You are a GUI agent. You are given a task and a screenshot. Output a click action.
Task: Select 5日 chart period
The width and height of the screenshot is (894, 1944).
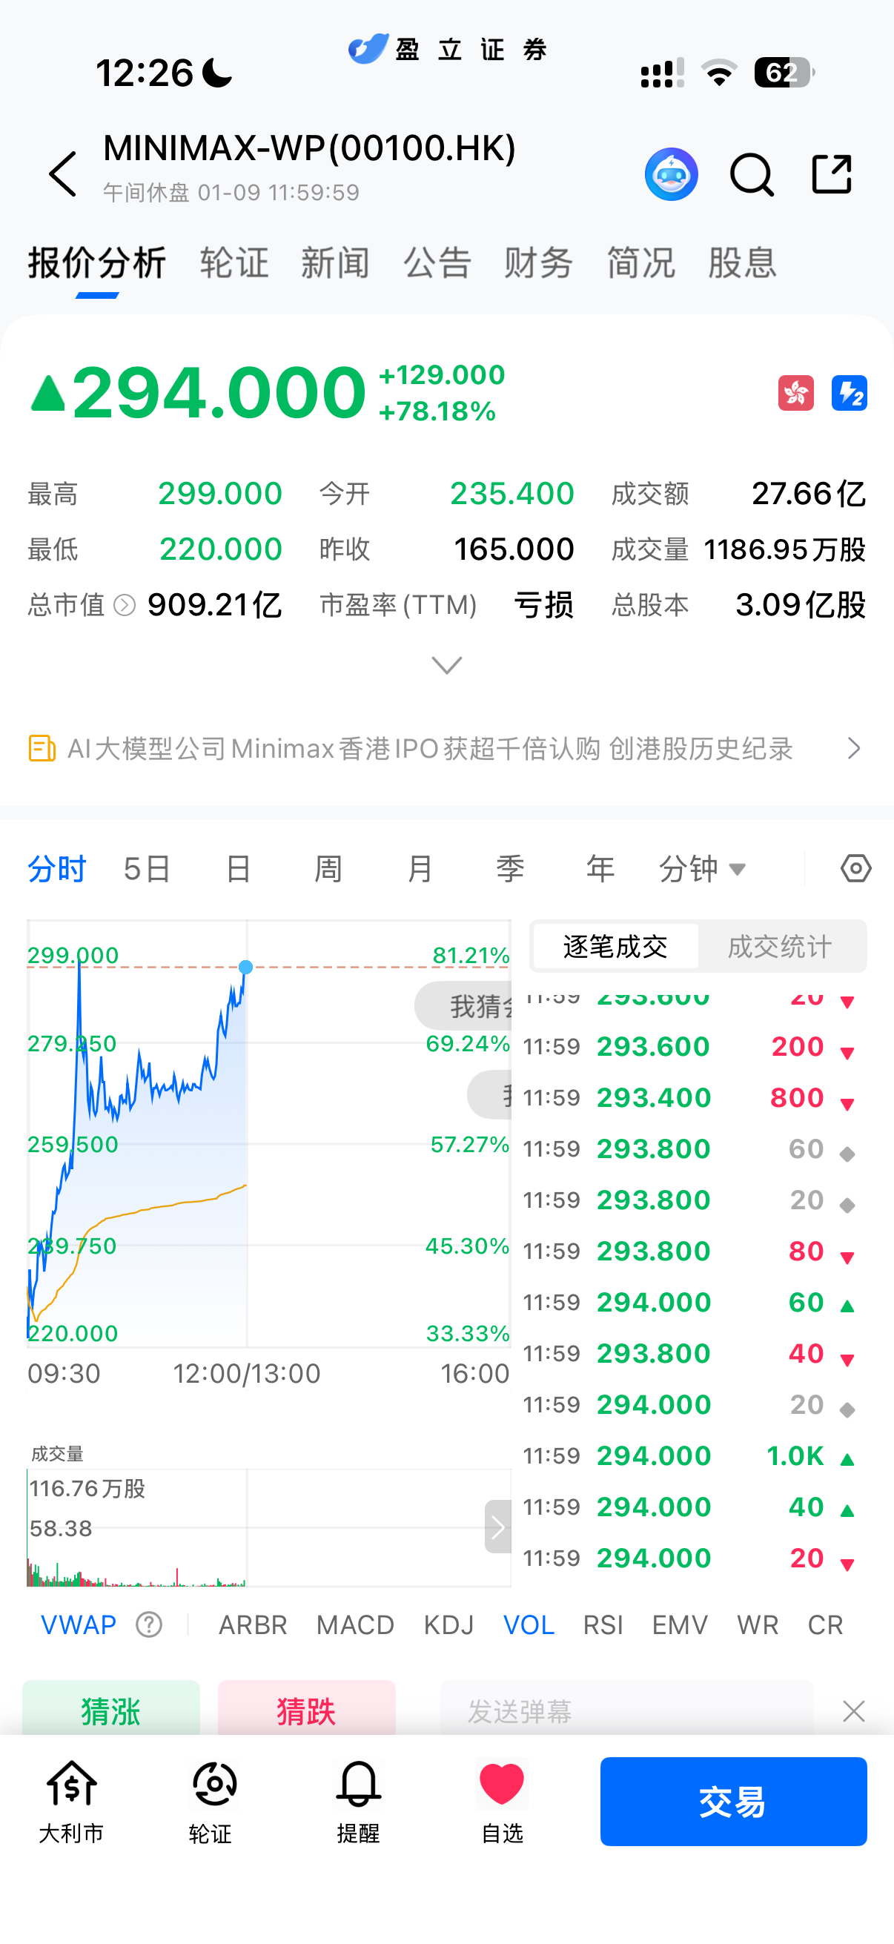(147, 870)
